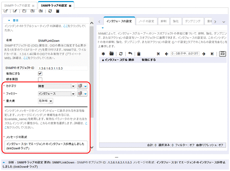Go to previous page of table
230x171 pixels.
tap(166, 54)
